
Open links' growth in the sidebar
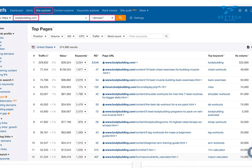pos(8,127)
